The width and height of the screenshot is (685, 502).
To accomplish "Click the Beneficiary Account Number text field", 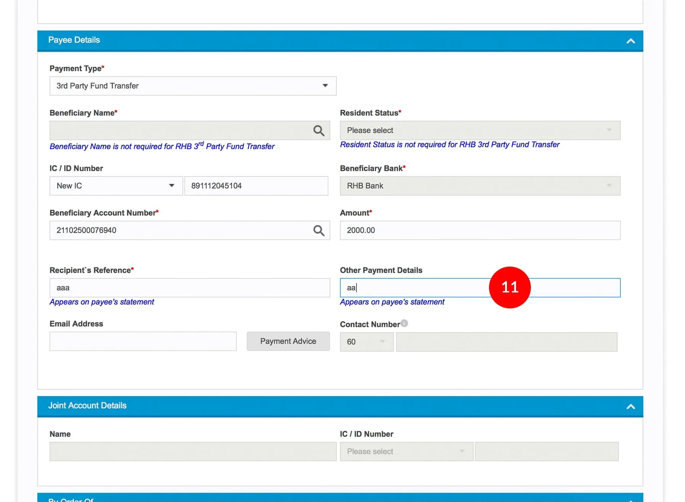I will [179, 230].
